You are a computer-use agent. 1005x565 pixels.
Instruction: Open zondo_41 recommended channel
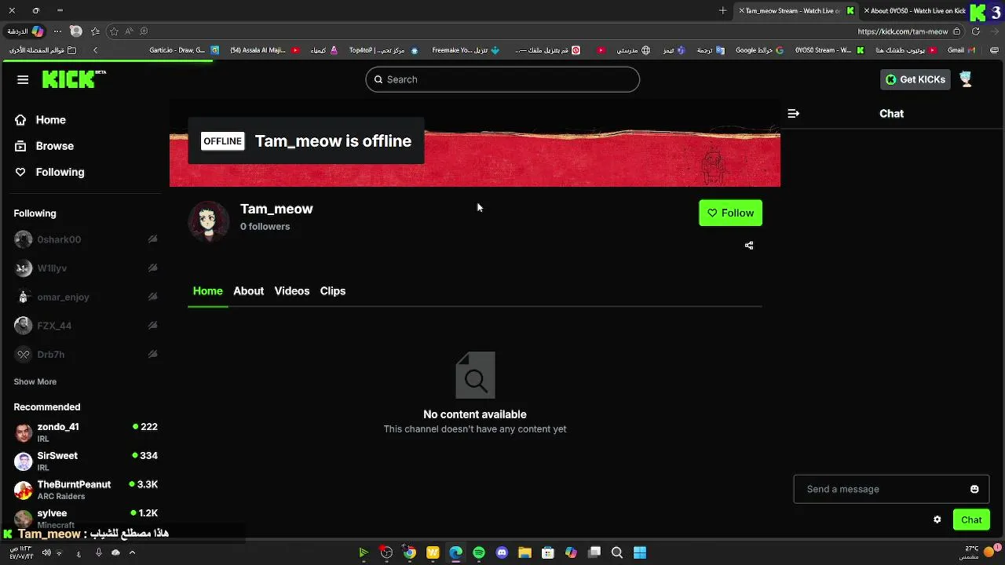point(86,432)
